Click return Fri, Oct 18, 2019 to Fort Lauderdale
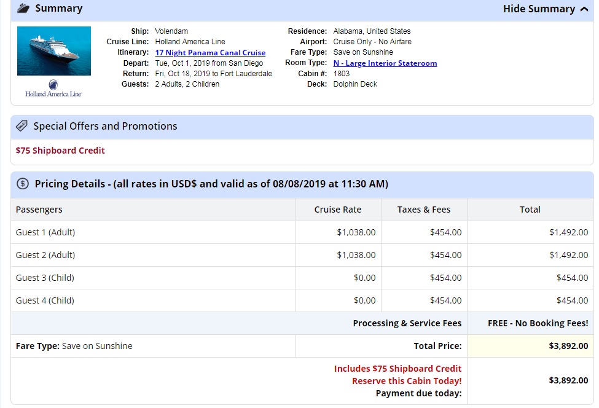This screenshot has height=408, width=599. pos(214,73)
